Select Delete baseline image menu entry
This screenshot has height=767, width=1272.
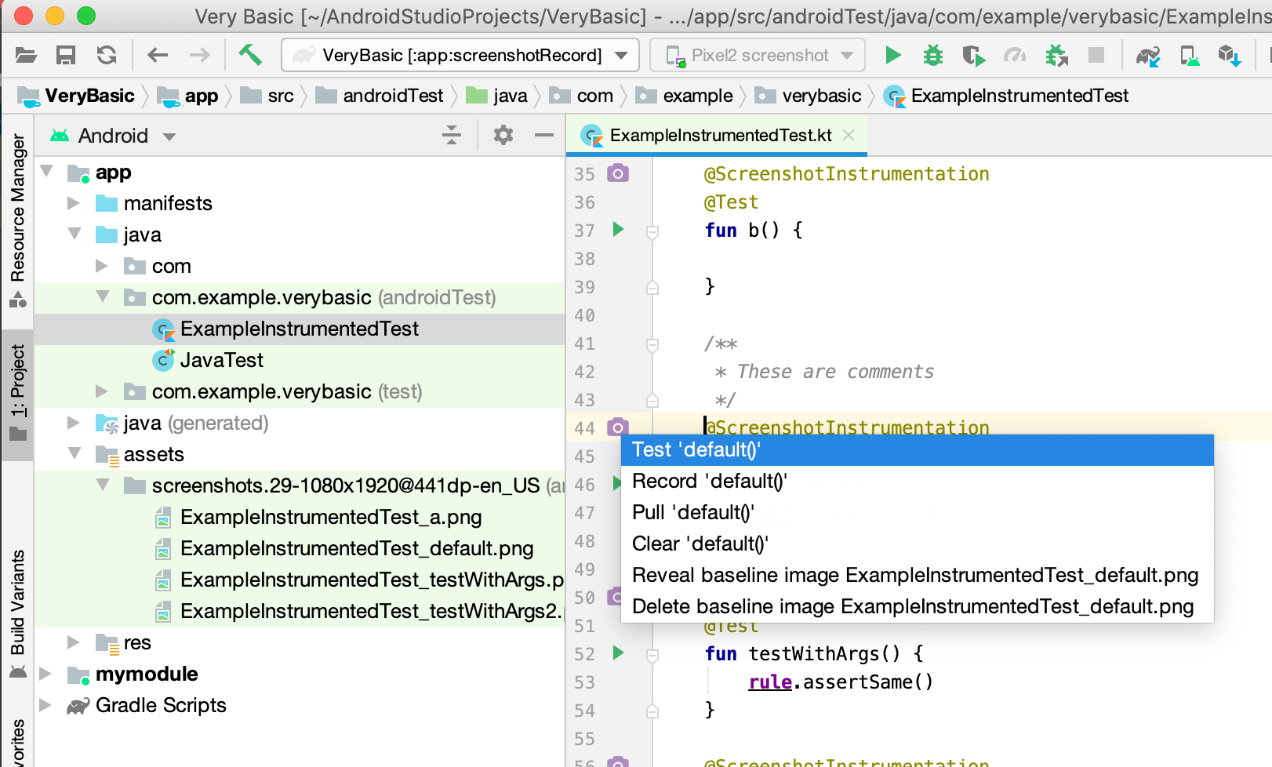tap(918, 607)
